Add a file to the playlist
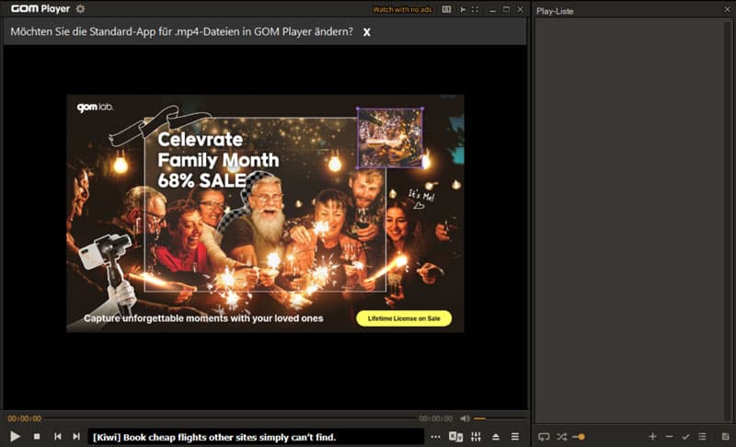 (x=652, y=437)
